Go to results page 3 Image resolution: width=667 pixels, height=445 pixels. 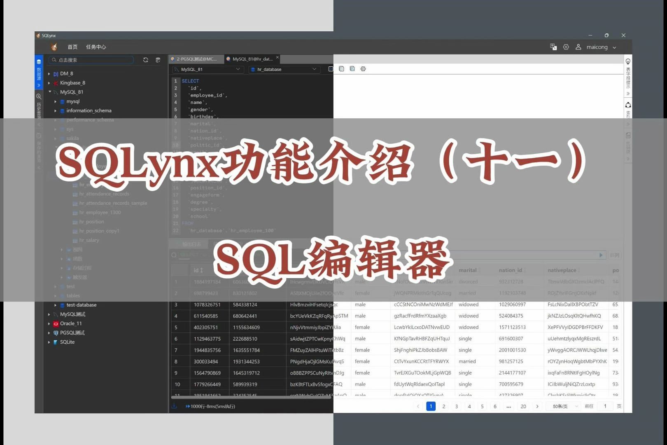point(457,406)
